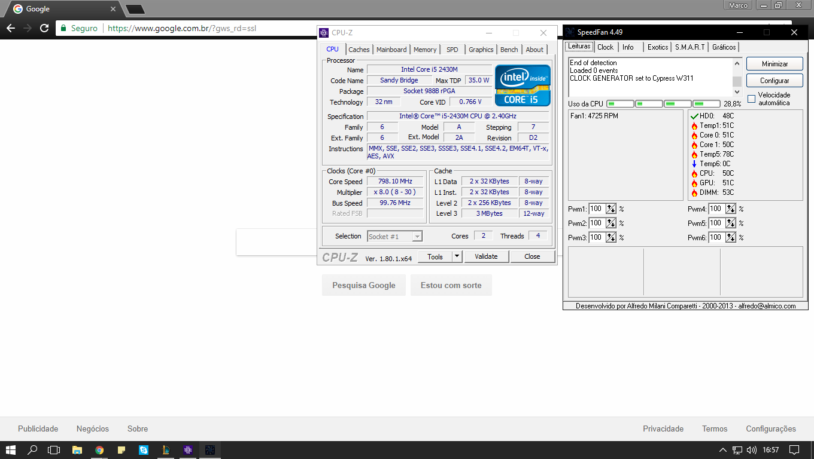Image resolution: width=814 pixels, height=459 pixels.
Task: Click the flame icon next to Core 1
Action: pyautogui.click(x=694, y=145)
